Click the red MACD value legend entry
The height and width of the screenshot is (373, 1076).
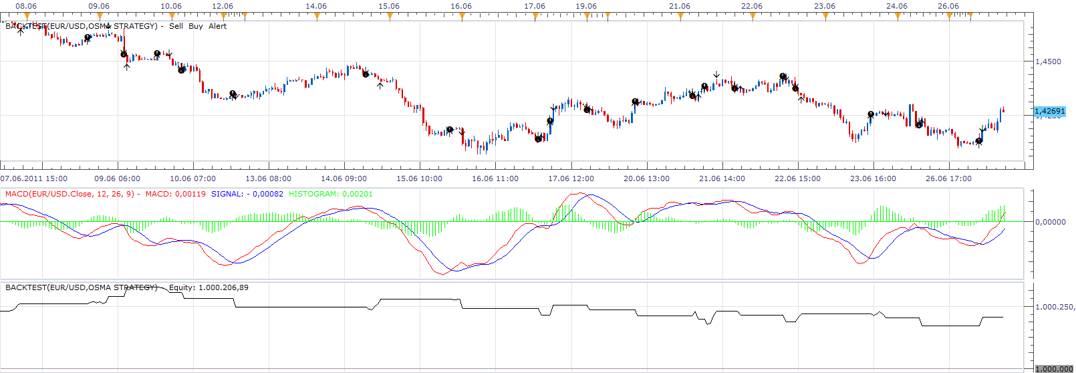click(176, 194)
